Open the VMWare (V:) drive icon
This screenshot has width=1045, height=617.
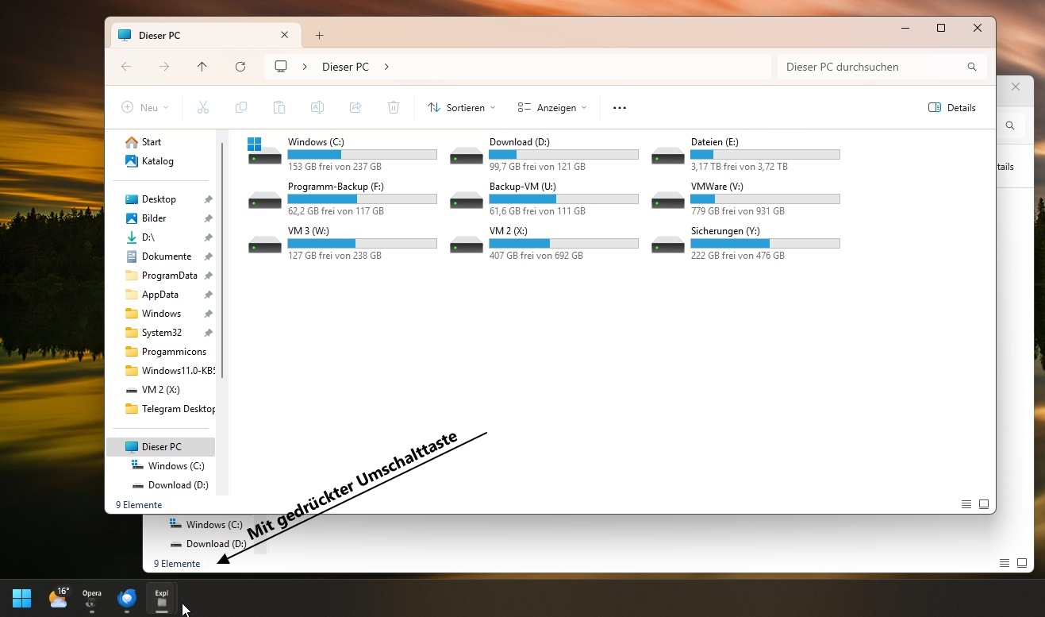pyautogui.click(x=667, y=199)
